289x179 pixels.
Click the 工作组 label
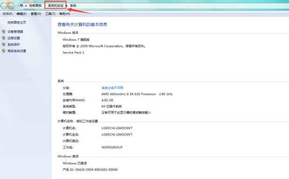click(68, 147)
